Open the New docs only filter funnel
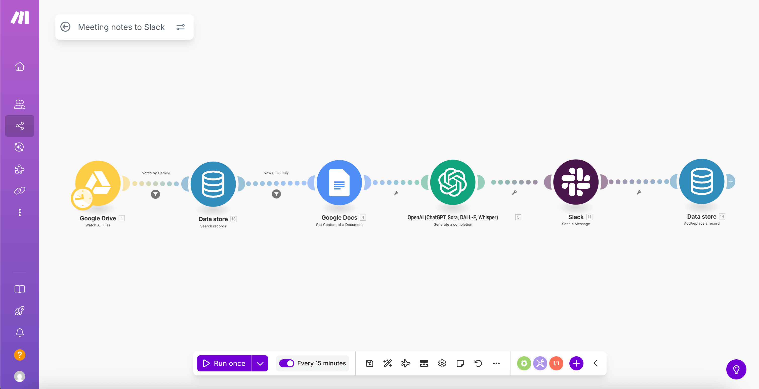This screenshot has width=759, height=389. pyautogui.click(x=276, y=194)
